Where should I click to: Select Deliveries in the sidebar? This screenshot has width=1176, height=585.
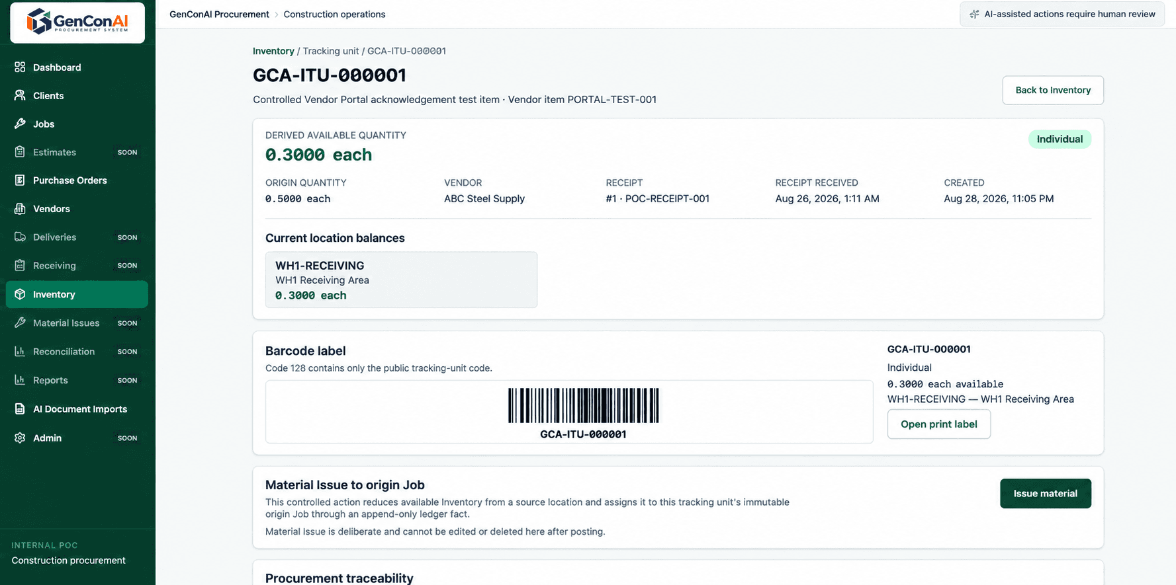point(77,237)
